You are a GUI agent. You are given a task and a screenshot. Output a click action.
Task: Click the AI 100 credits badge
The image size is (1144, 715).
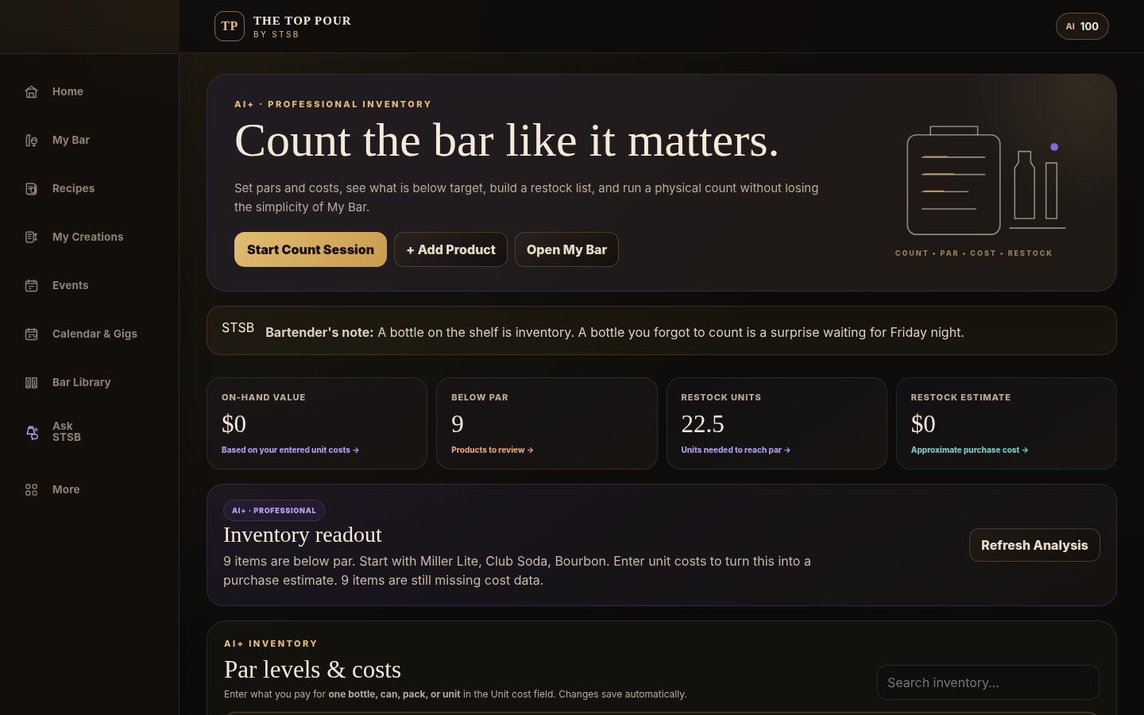point(1082,26)
